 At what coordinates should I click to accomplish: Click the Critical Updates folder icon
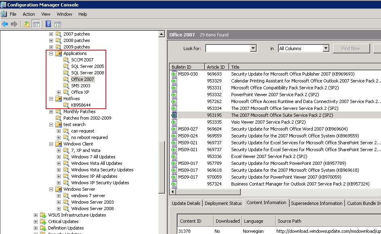click(43, 221)
